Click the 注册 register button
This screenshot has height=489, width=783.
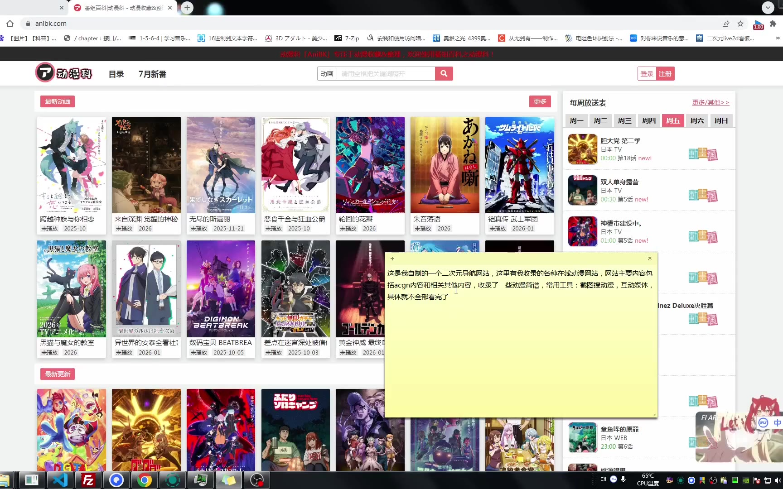pyautogui.click(x=665, y=74)
